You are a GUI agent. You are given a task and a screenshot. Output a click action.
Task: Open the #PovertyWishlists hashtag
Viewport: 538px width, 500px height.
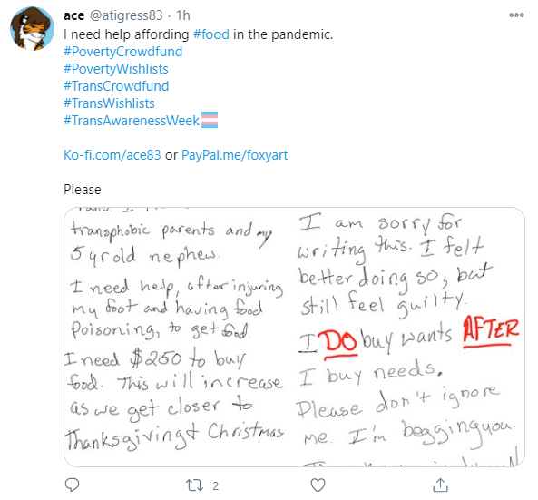116,69
